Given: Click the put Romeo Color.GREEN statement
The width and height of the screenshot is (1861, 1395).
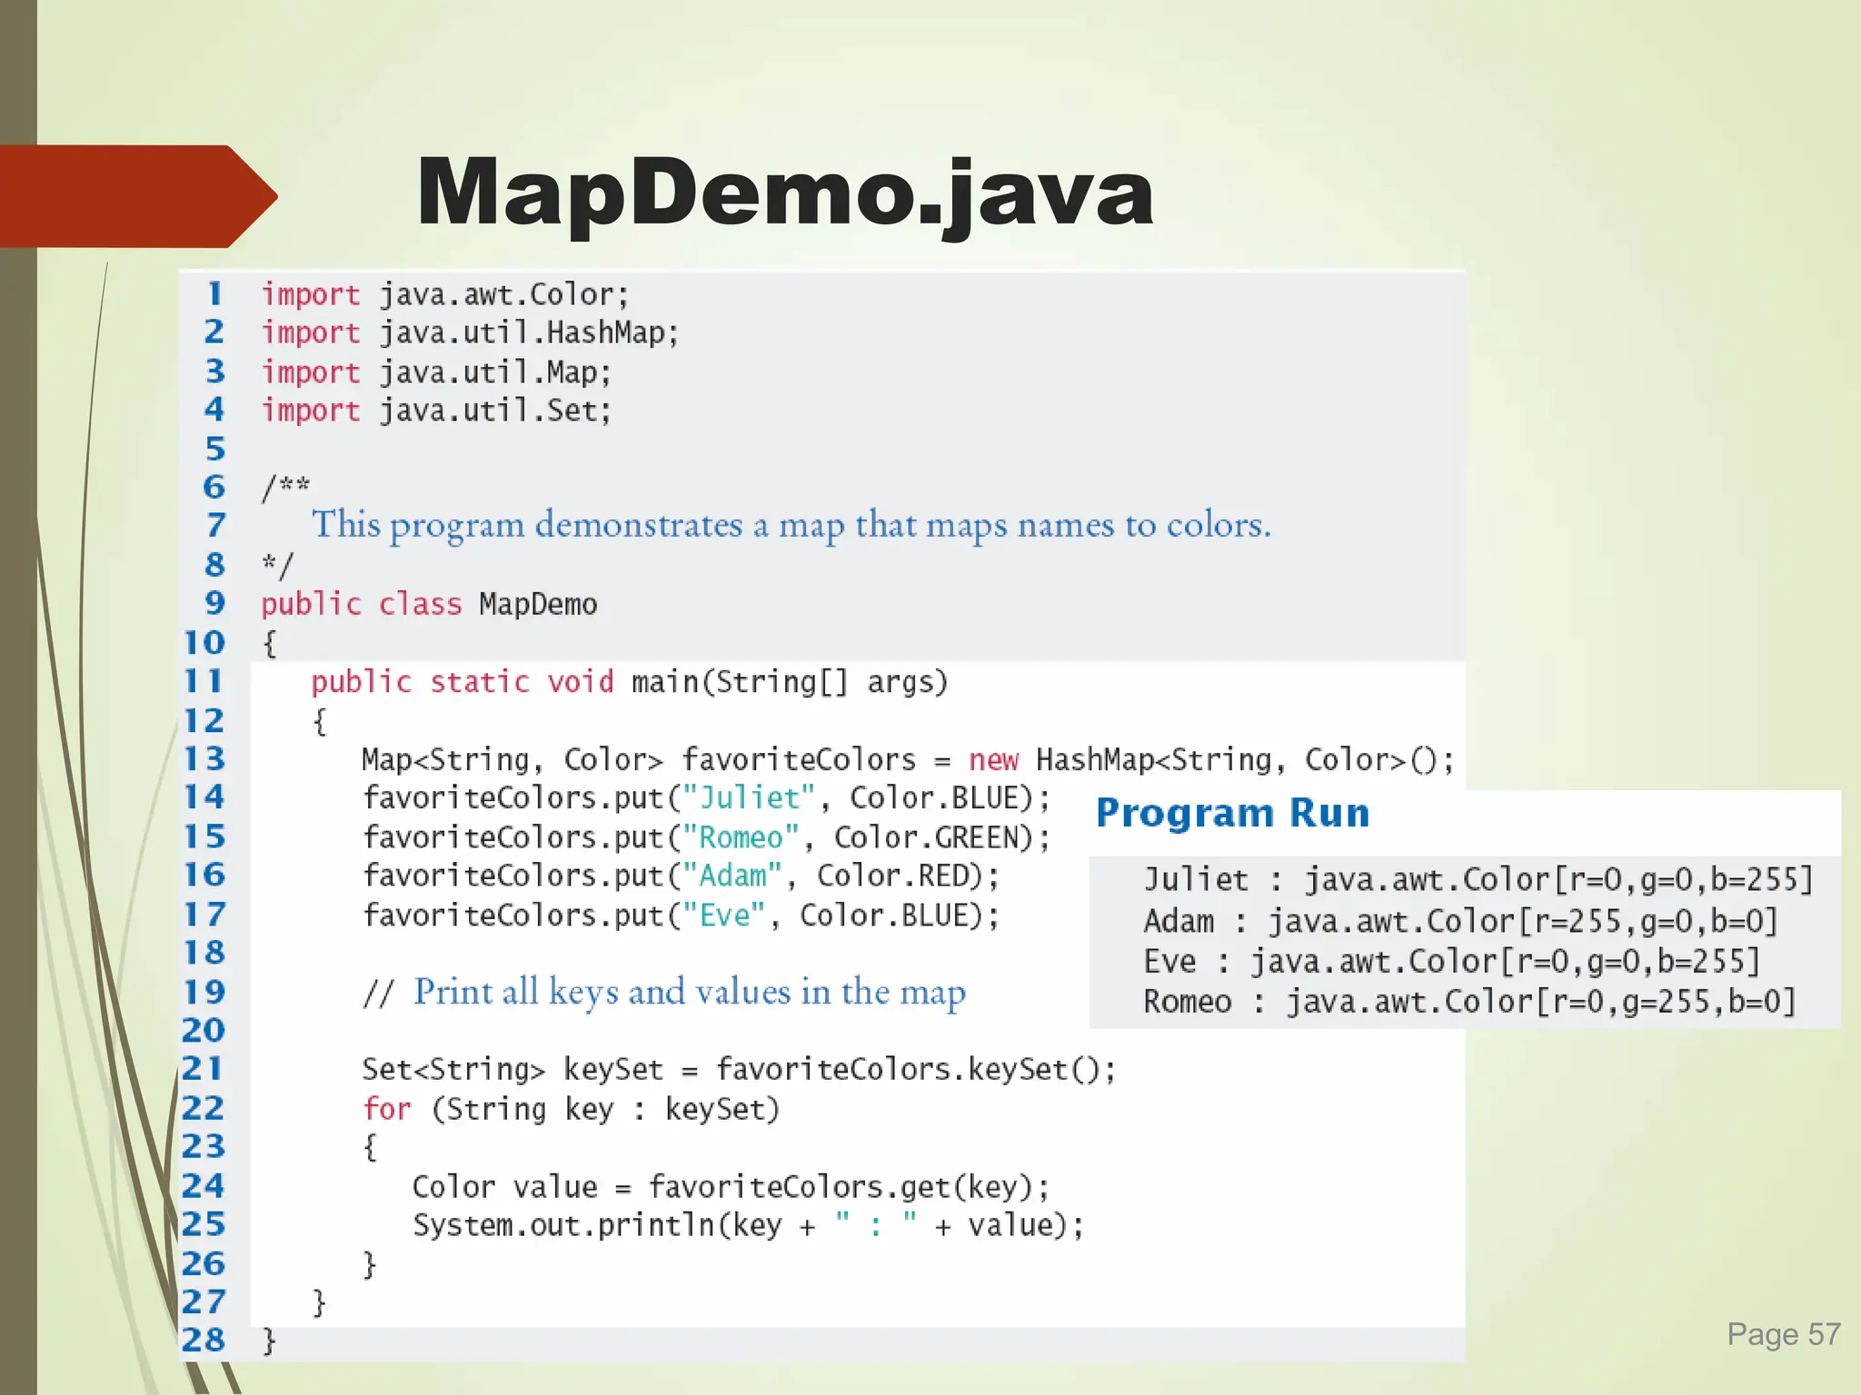Looking at the screenshot, I should [706, 837].
